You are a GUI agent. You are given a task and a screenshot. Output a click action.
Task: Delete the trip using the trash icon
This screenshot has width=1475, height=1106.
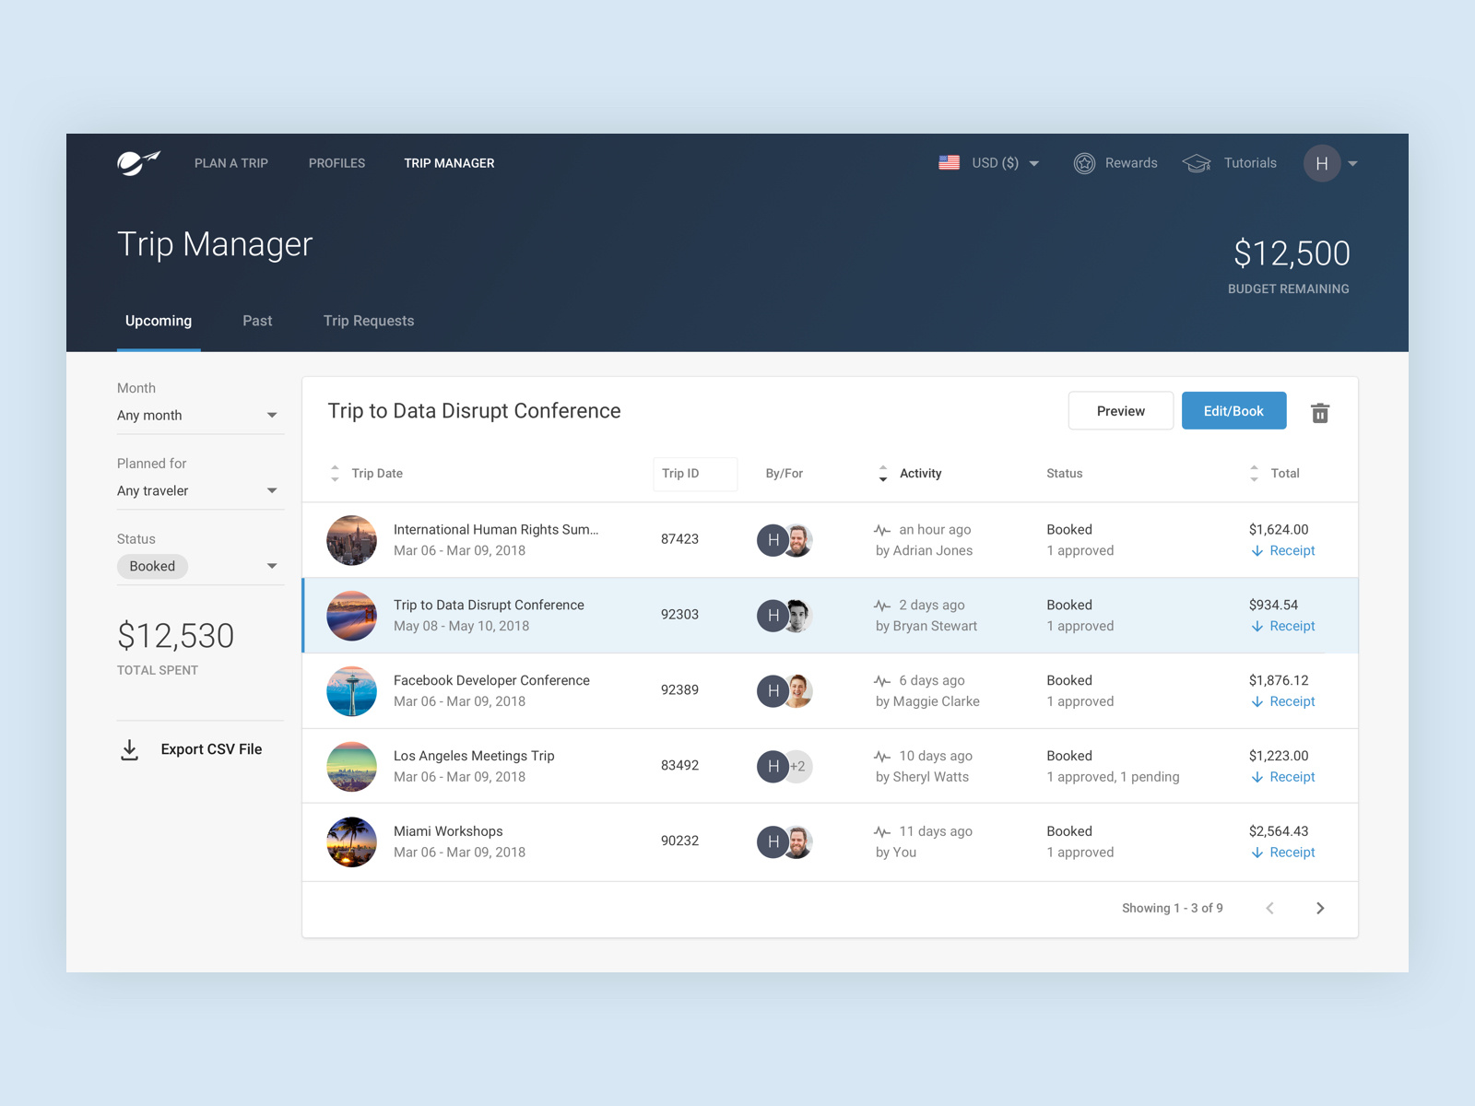(x=1320, y=413)
